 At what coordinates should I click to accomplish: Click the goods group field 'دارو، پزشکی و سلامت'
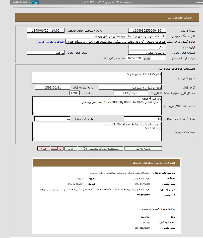130,88
